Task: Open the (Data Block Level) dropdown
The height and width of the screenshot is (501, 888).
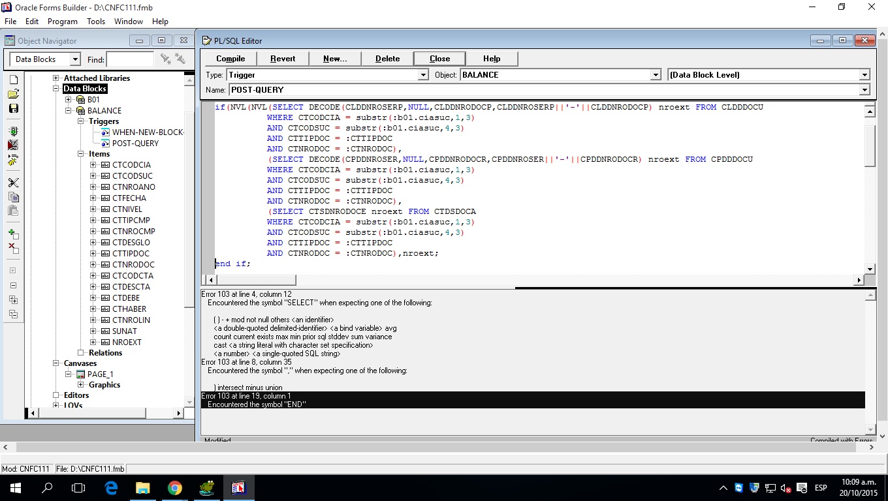Action: (x=864, y=75)
